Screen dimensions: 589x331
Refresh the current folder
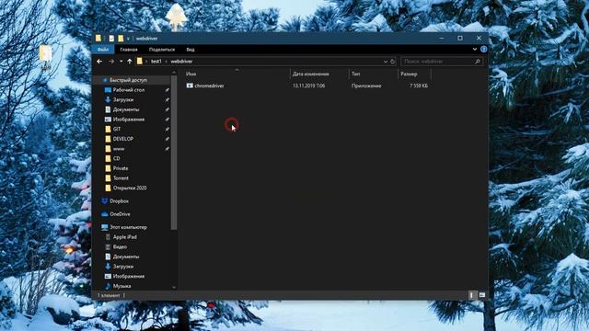point(393,62)
